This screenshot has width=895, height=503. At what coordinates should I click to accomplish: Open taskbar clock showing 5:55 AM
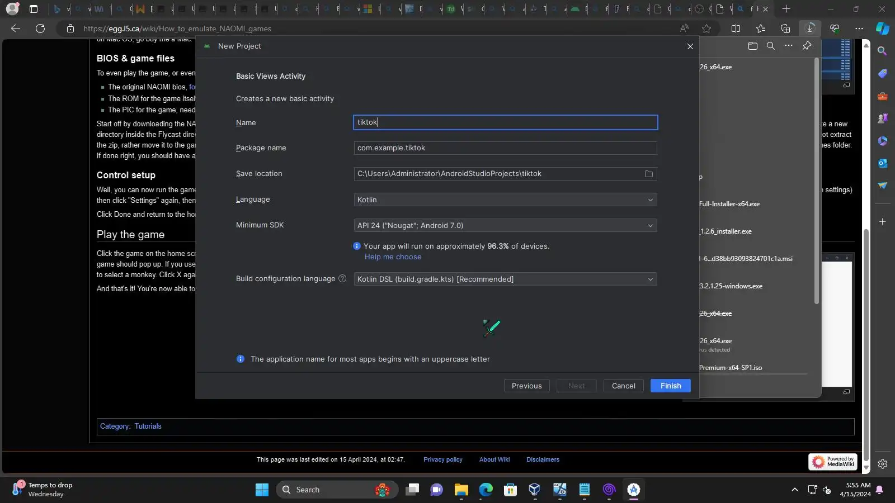point(855,490)
